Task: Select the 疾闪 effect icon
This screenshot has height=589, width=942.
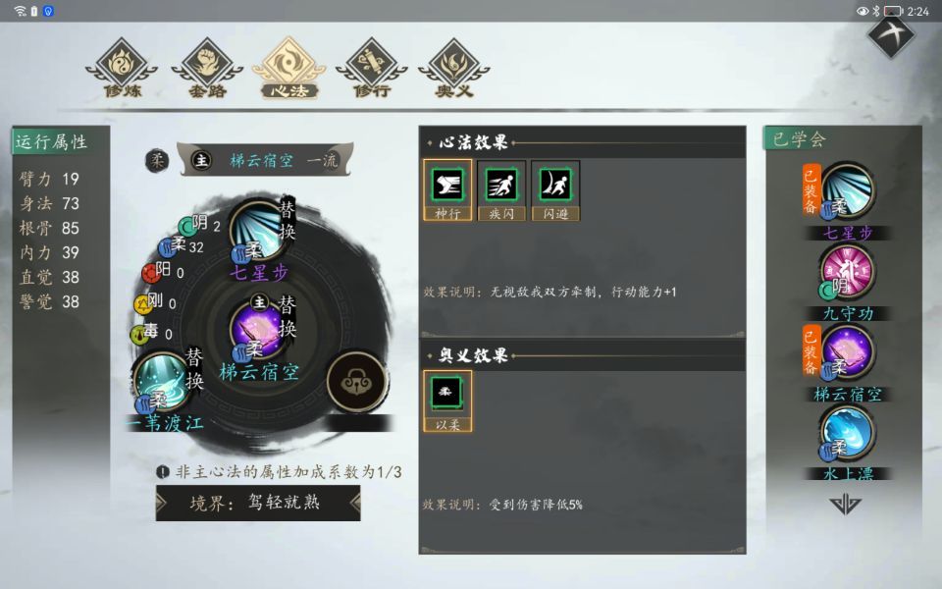Action: click(501, 190)
